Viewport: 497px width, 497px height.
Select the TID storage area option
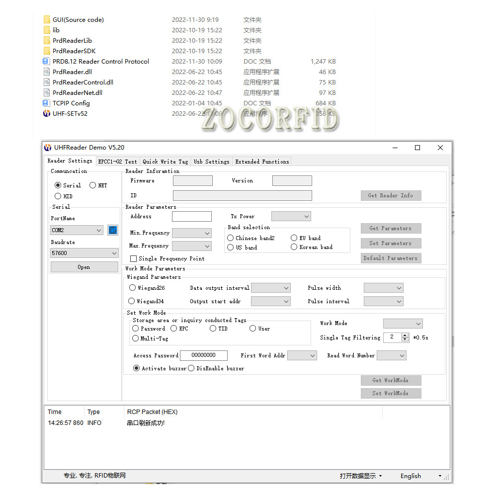point(213,329)
